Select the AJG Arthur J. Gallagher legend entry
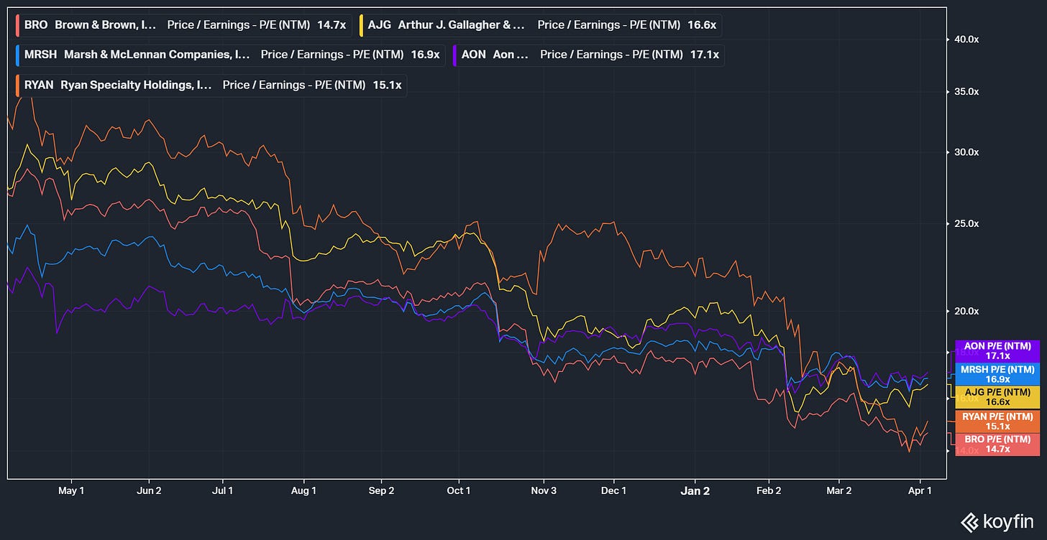This screenshot has height=540, width=1047. (541, 24)
